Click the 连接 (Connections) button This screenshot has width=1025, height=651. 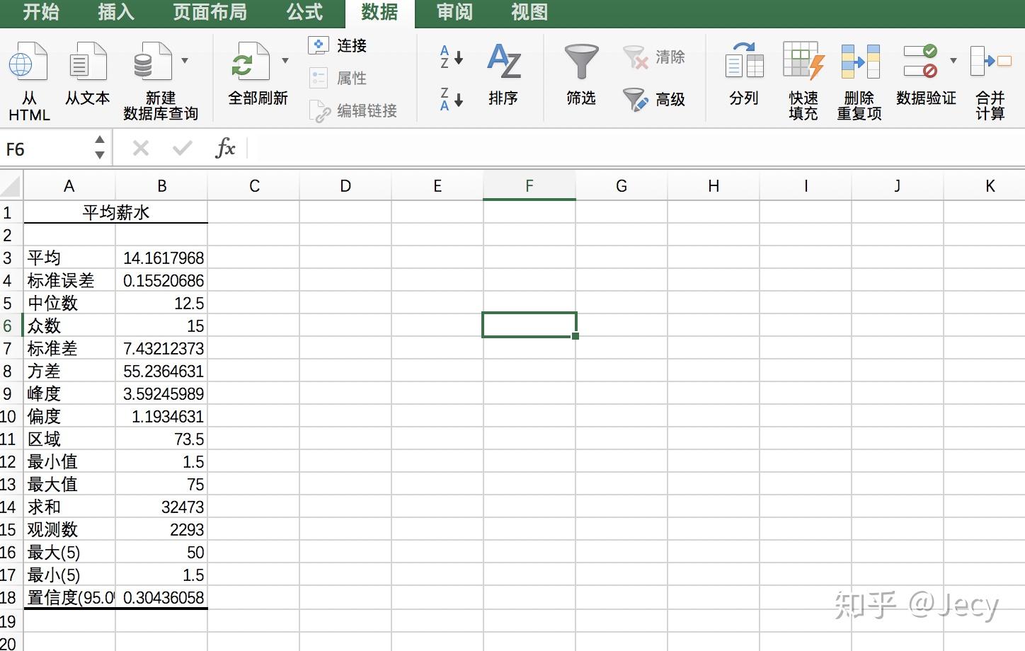(x=338, y=45)
